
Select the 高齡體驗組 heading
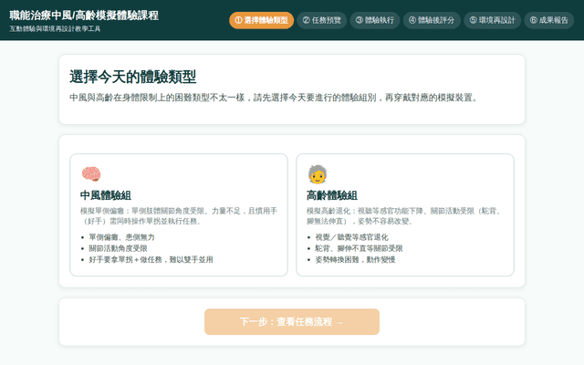(x=332, y=195)
